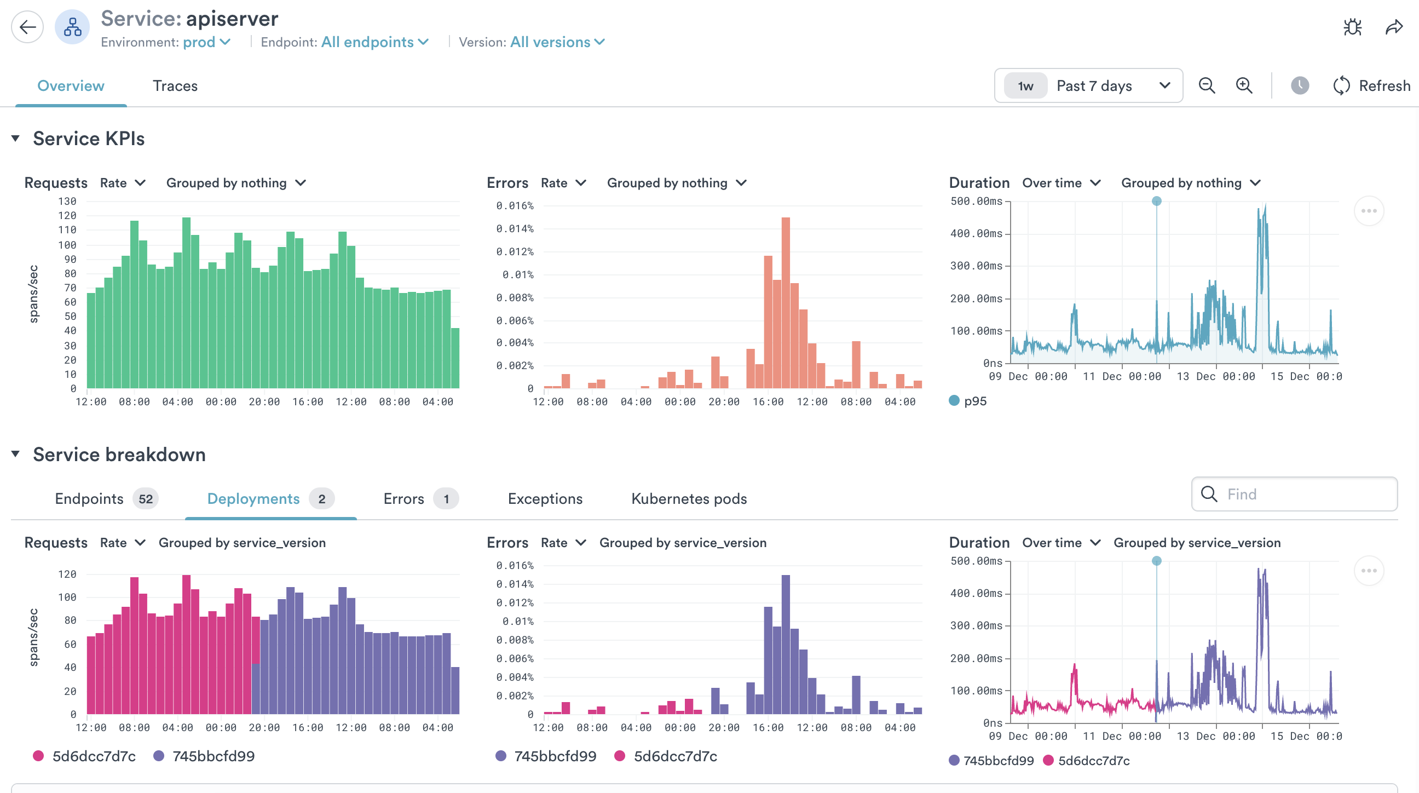The image size is (1419, 793).
Task: Click the Refresh button
Action: pyautogui.click(x=1371, y=85)
